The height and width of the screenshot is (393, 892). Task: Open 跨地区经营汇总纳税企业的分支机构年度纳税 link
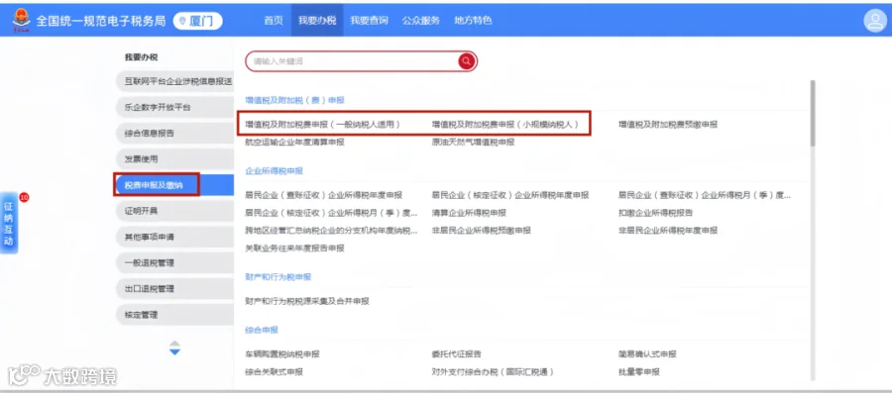(332, 231)
